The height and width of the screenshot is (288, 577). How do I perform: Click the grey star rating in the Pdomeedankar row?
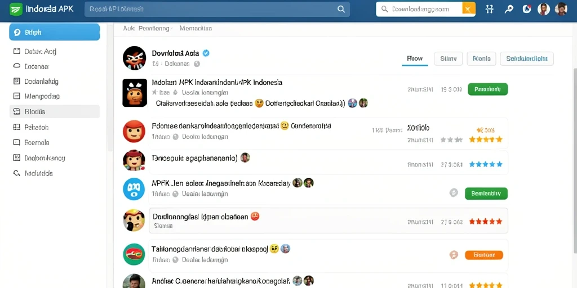tap(451, 139)
